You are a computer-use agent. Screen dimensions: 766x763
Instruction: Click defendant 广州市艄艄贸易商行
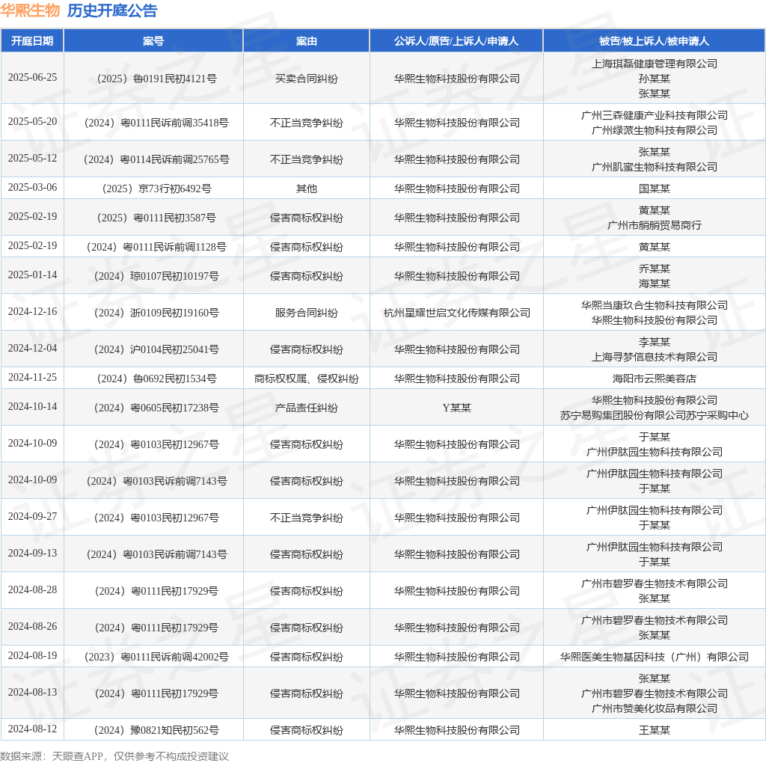click(x=654, y=225)
